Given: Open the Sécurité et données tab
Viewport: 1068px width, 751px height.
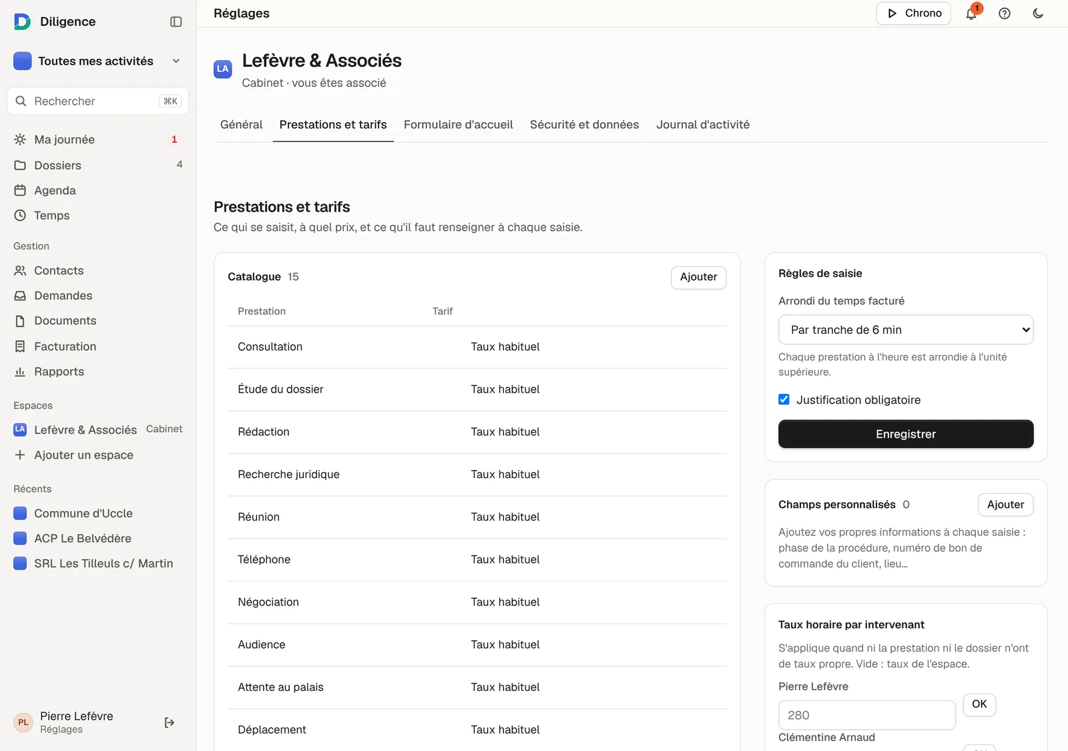Looking at the screenshot, I should (x=585, y=125).
